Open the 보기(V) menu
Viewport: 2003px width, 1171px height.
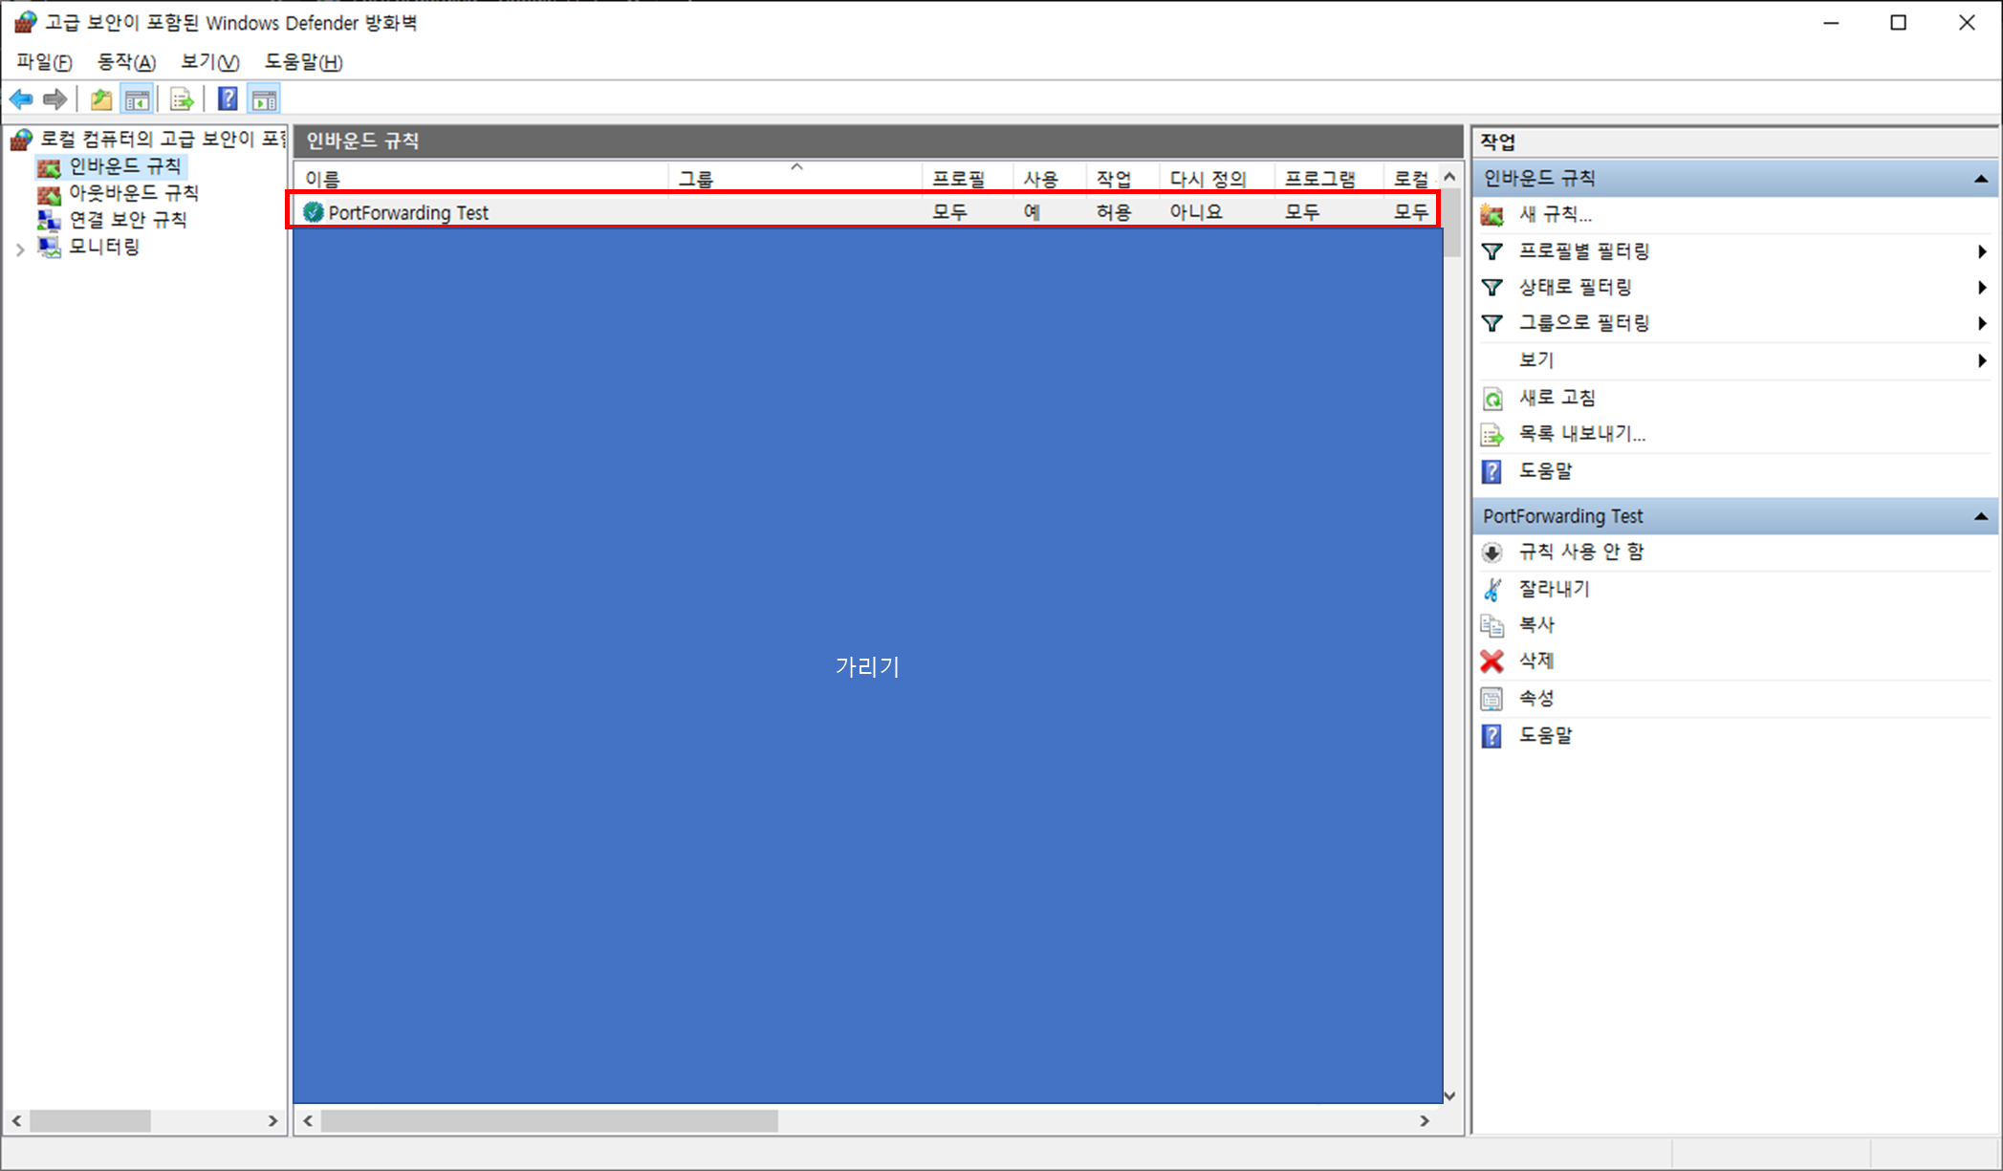[209, 62]
